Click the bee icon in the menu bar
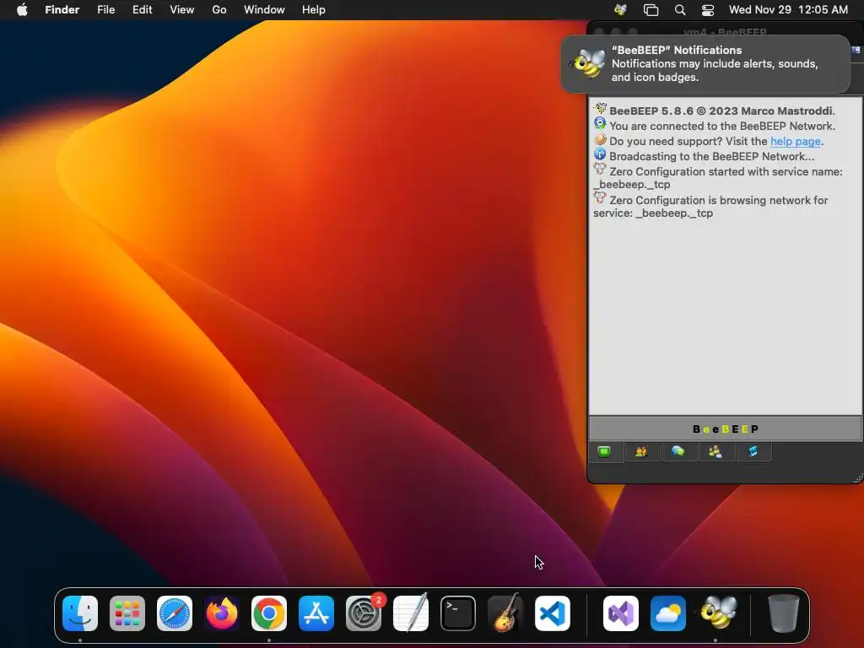Viewport: 864px width, 648px height. (620, 10)
